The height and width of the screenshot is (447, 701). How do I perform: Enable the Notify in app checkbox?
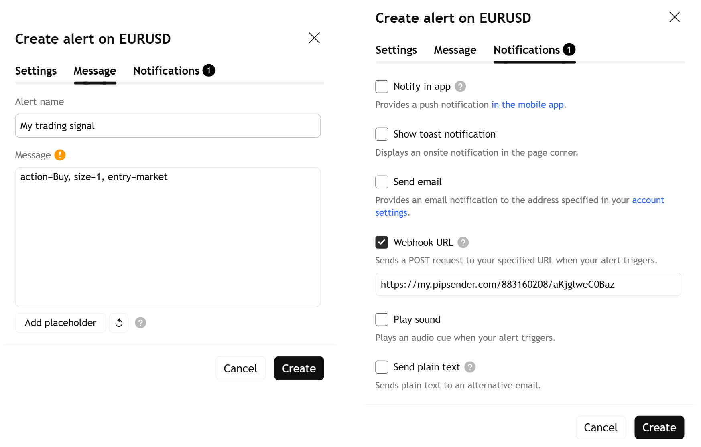[382, 87]
